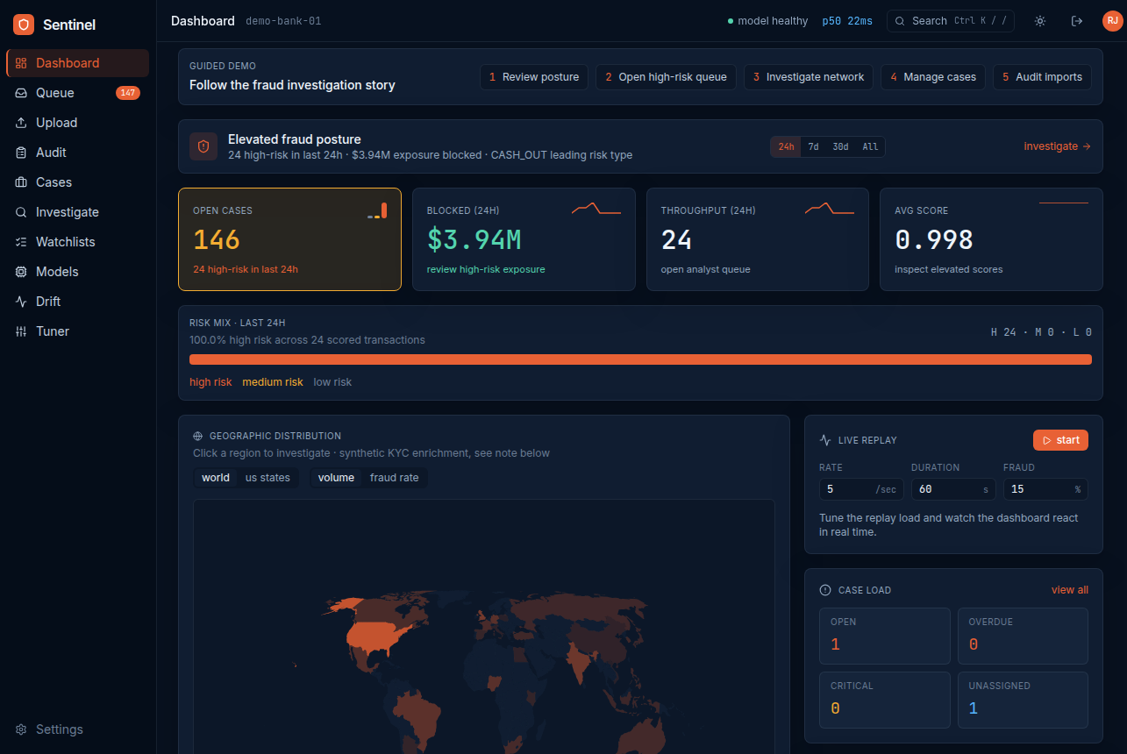Click the Sentinel shield logo icon
The width and height of the screenshot is (1127, 754).
pyautogui.click(x=24, y=25)
